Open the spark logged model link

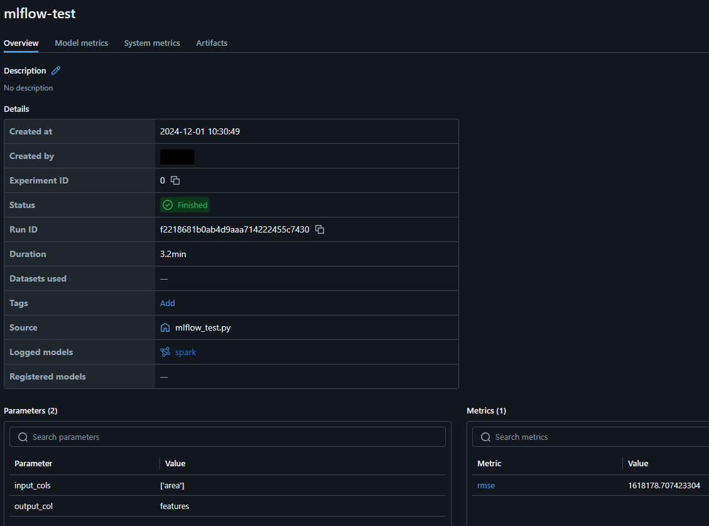(185, 352)
